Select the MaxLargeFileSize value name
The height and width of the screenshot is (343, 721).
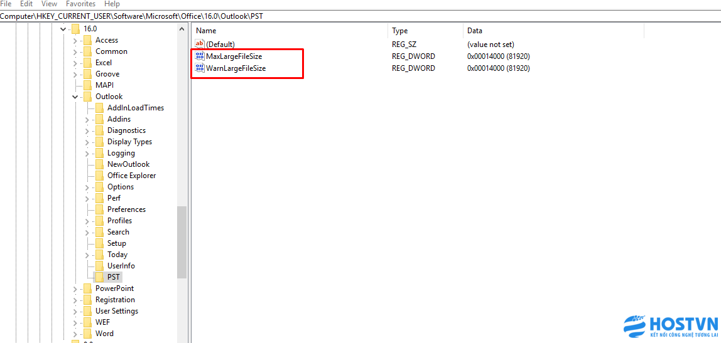tap(234, 56)
